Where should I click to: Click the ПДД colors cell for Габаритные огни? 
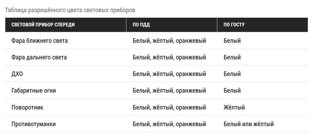169,91
